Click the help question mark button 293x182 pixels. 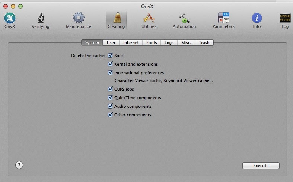pyautogui.click(x=19, y=165)
